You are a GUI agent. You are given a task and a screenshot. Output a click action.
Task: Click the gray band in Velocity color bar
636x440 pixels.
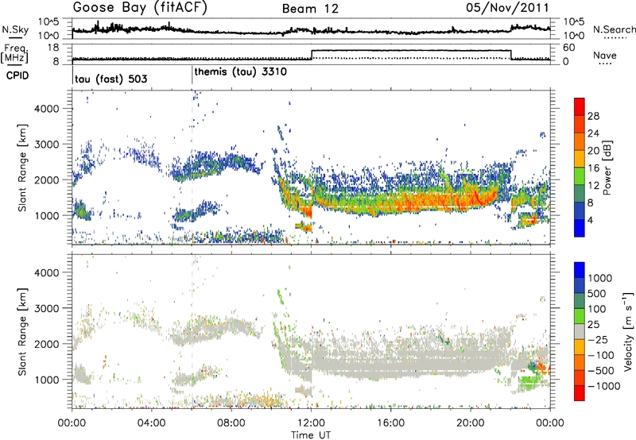pyautogui.click(x=580, y=331)
